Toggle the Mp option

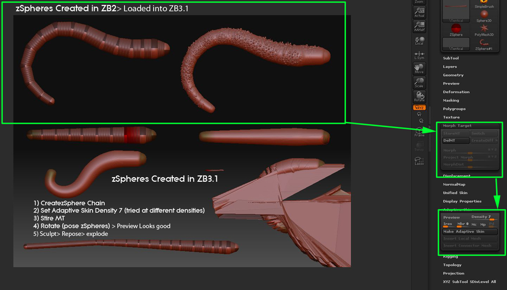[483, 225]
